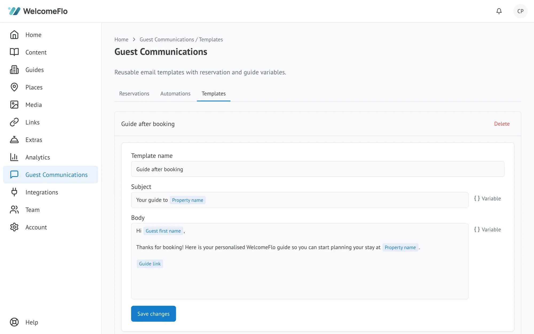This screenshot has width=534, height=334.
Task: Click the WelcomeFlo logo
Action: click(38, 11)
